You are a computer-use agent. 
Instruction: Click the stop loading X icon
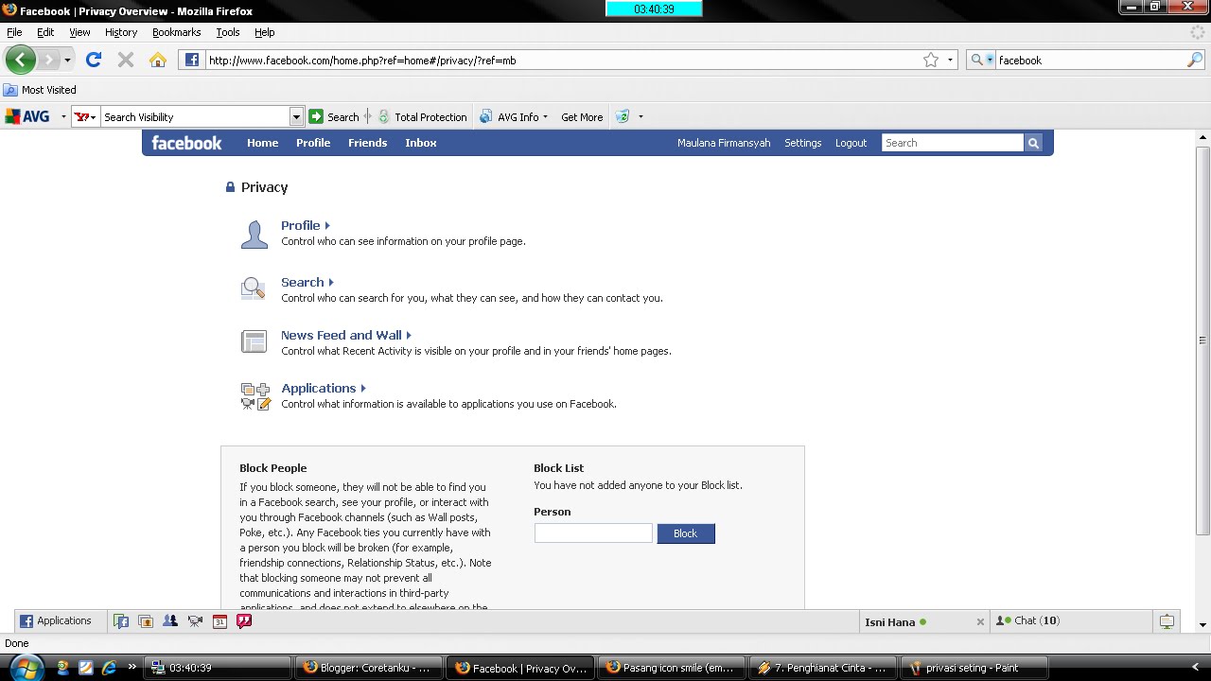[125, 60]
